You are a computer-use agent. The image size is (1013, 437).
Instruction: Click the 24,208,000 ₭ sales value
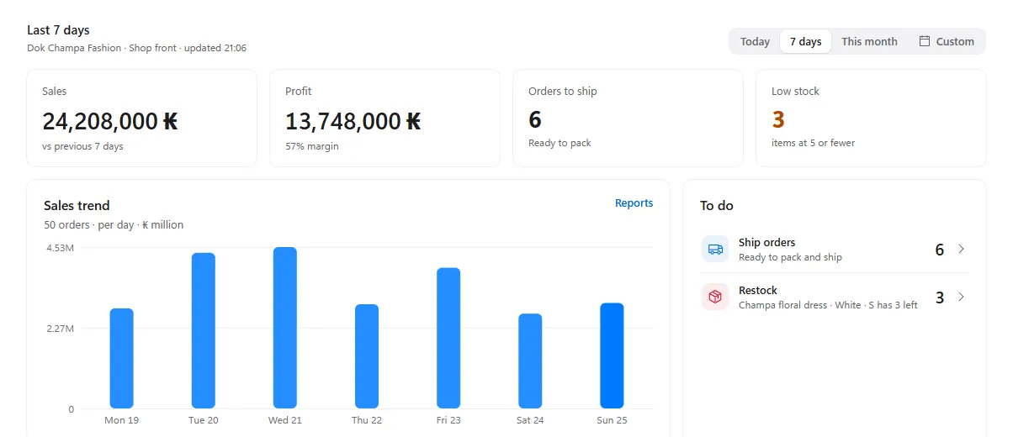110,122
